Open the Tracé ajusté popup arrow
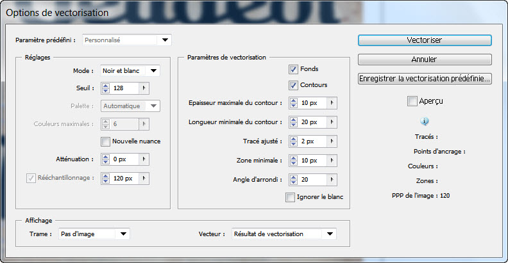 [332, 141]
